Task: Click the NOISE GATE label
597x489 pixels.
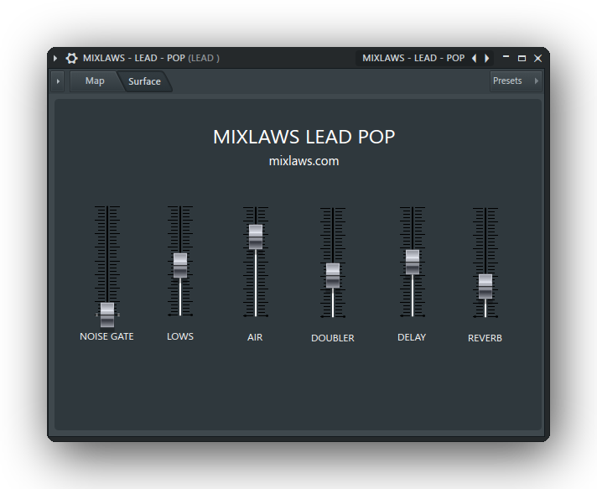Action: [x=106, y=336]
